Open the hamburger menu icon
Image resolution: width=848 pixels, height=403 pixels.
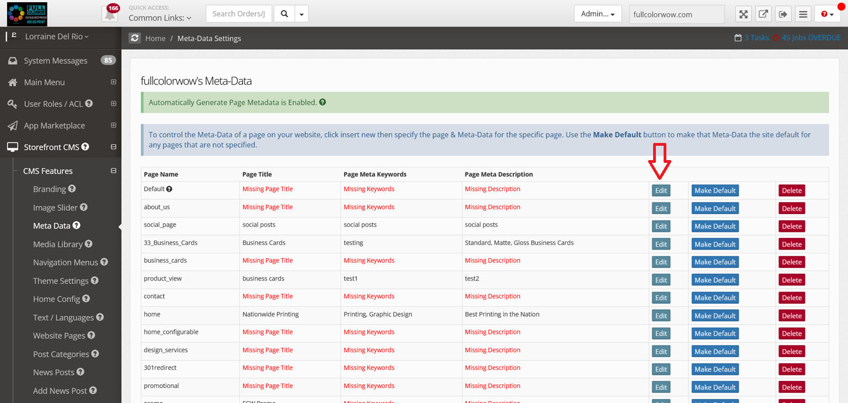[x=802, y=14]
